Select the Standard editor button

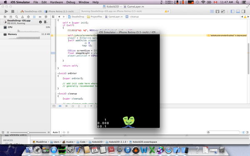(x=212, y=11)
